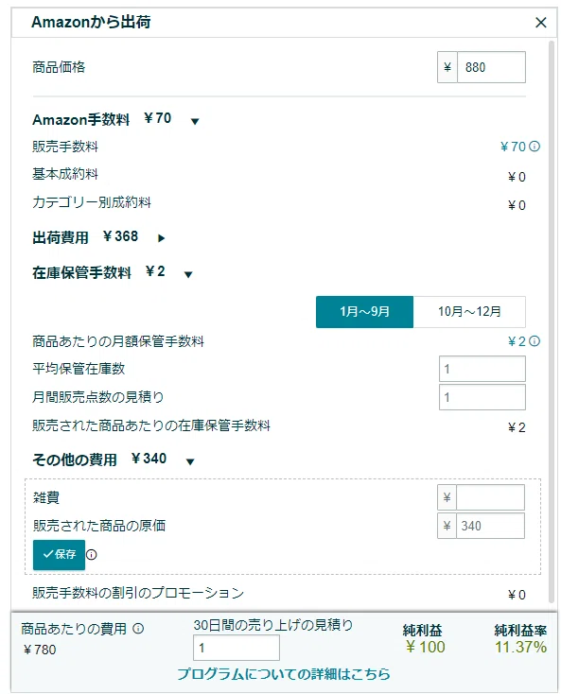Open info icon next to 販売手数料 ¥70

pyautogui.click(x=535, y=146)
